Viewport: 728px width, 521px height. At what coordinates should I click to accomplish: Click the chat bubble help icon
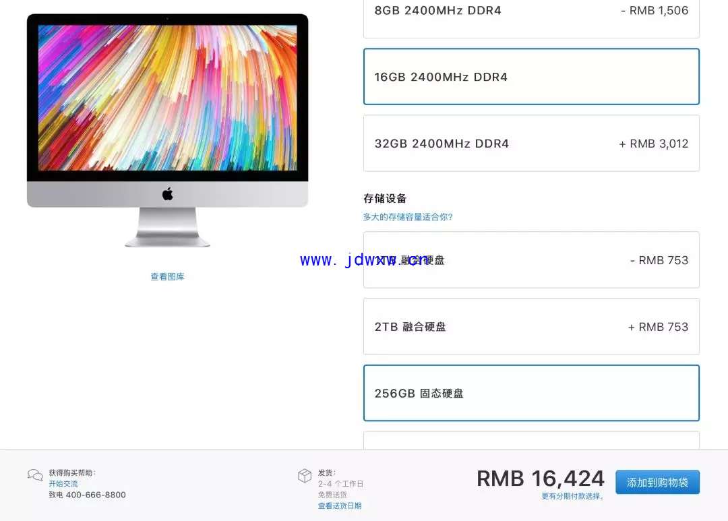tap(35, 475)
